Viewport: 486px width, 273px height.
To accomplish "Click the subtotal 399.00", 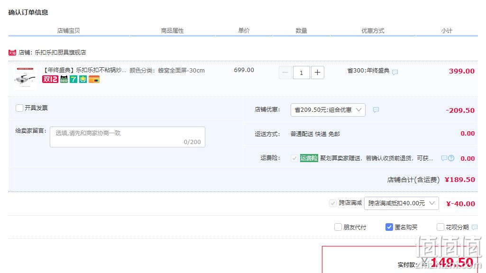I will [x=462, y=71].
